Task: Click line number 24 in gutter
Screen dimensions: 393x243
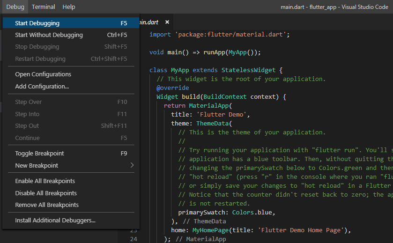Action: click(133, 239)
